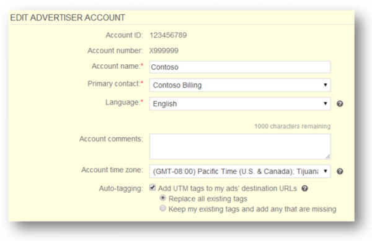Open the Primary contact dropdown

240,85
